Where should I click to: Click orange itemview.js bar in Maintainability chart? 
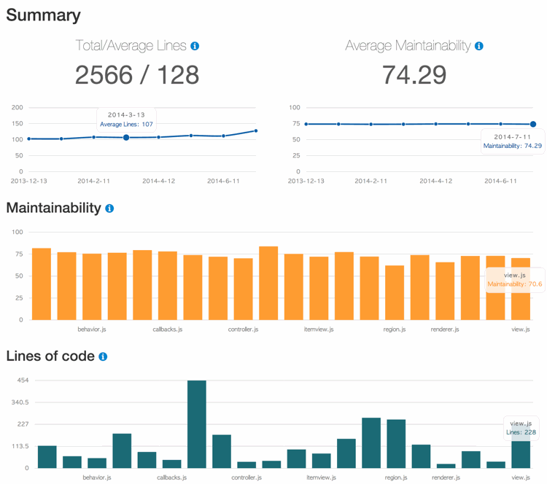click(319, 289)
